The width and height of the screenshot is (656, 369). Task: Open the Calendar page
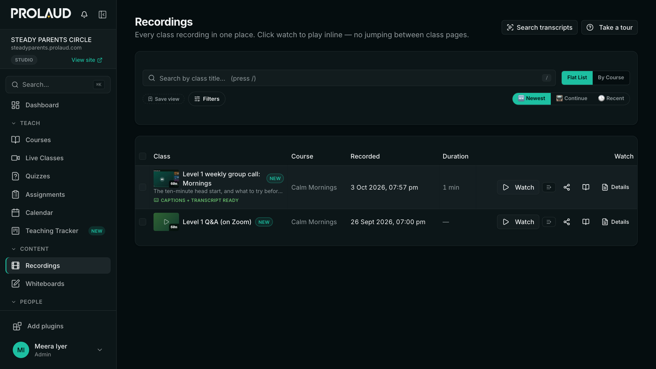pyautogui.click(x=58, y=212)
